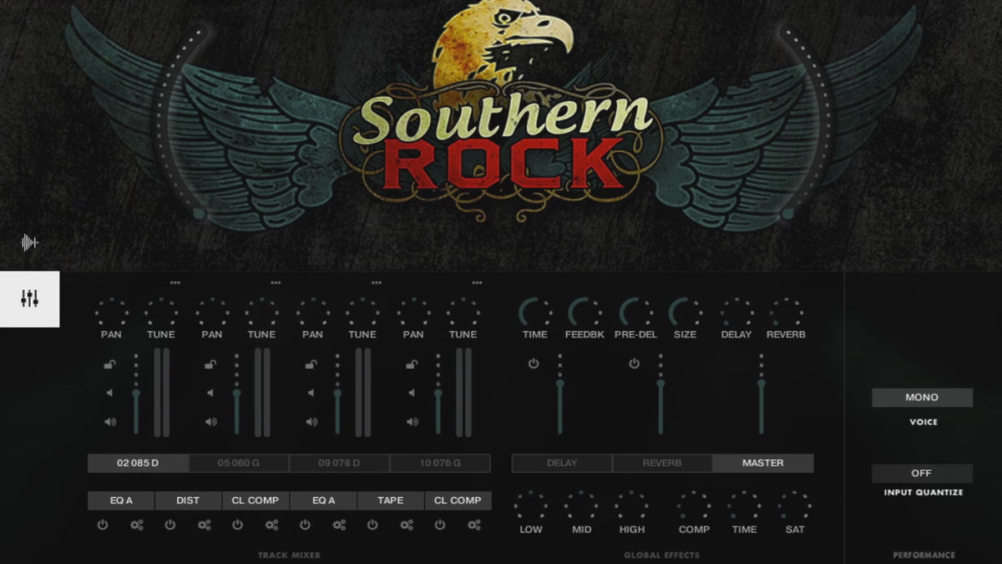Toggle the power button below the FEEDBK knob
The height and width of the screenshot is (564, 1002).
[x=533, y=363]
